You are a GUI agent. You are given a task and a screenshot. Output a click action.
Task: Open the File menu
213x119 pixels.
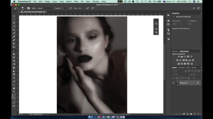point(35,1)
